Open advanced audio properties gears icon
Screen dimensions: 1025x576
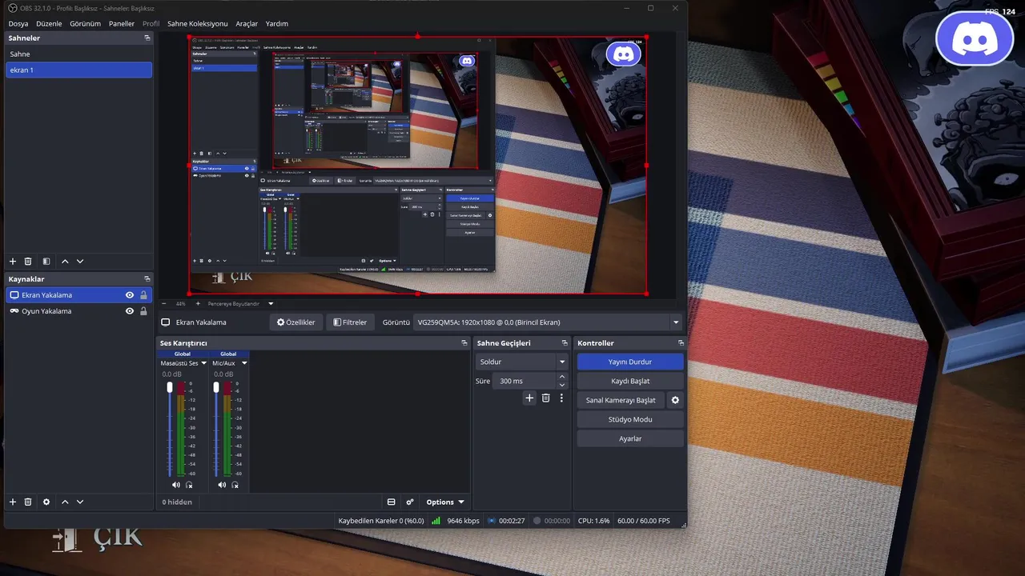click(410, 502)
